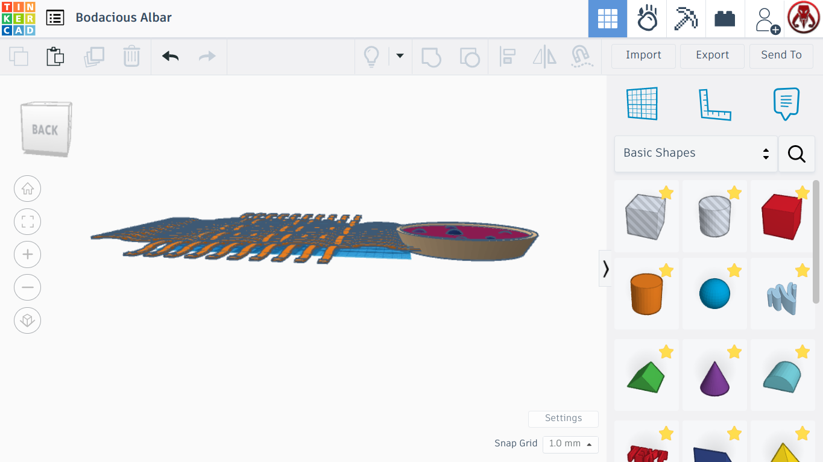Click Fit all in view button
The height and width of the screenshot is (462, 823).
(x=27, y=222)
